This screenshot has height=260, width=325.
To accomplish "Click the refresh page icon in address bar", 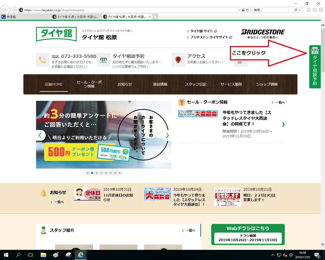I will (247, 10).
